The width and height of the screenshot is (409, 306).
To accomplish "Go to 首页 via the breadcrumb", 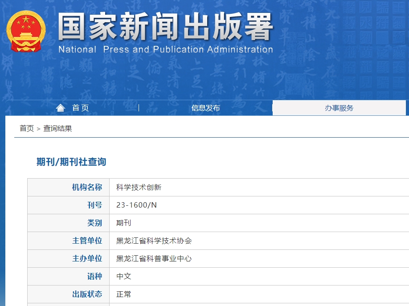I will click(x=27, y=128).
